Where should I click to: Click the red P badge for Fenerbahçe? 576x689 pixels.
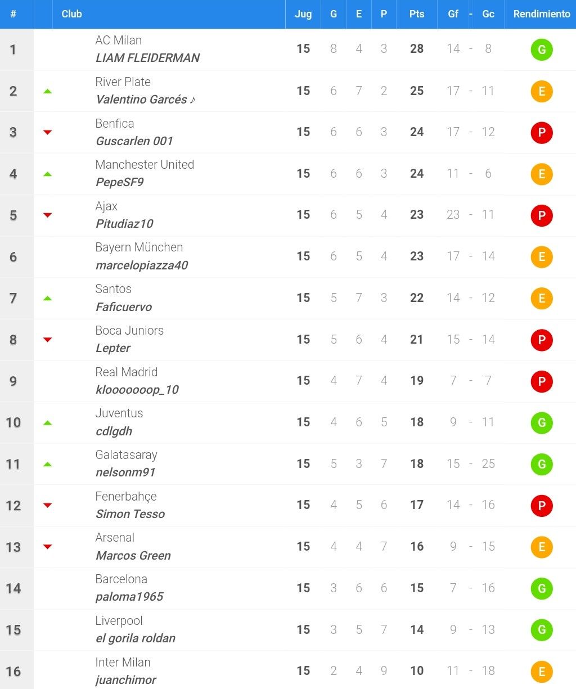tap(542, 506)
